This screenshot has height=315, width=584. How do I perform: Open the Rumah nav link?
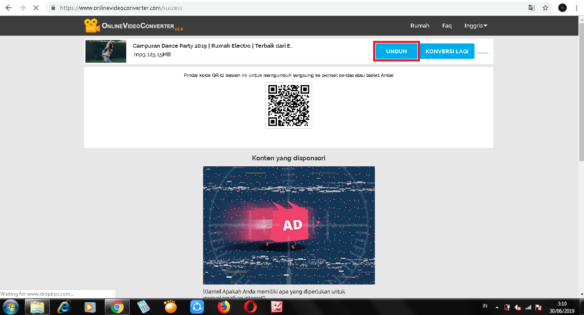420,26
